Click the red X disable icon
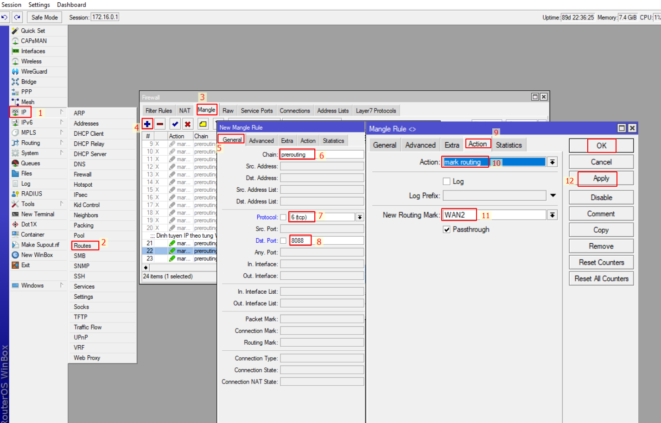Viewport: 661px width, 423px height. pyautogui.click(x=187, y=124)
